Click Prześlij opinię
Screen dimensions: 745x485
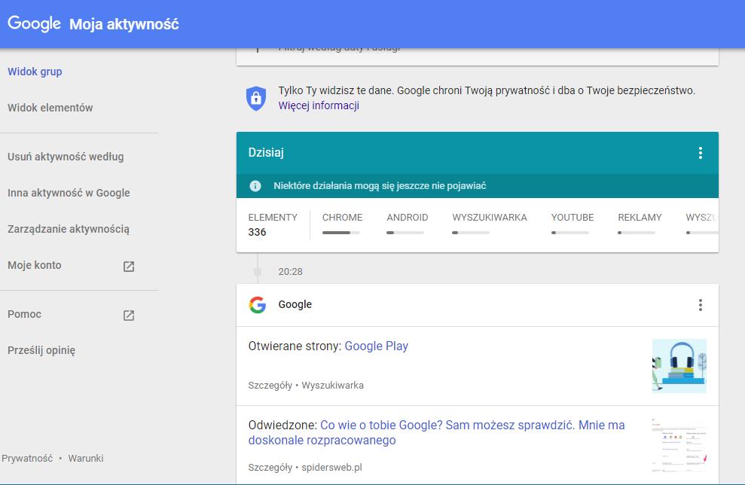[x=41, y=350]
